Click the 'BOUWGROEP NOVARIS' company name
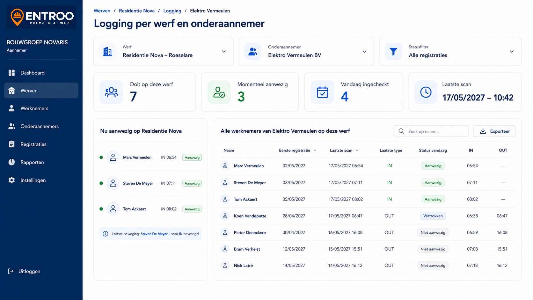This screenshot has height=300, width=533. pyautogui.click(x=37, y=42)
